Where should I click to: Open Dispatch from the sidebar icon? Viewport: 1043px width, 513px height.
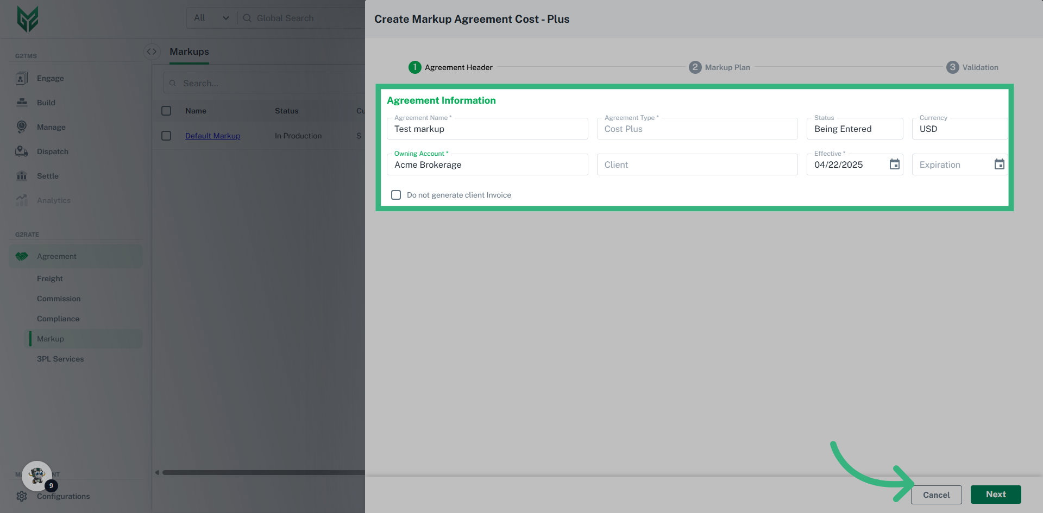[x=21, y=151]
